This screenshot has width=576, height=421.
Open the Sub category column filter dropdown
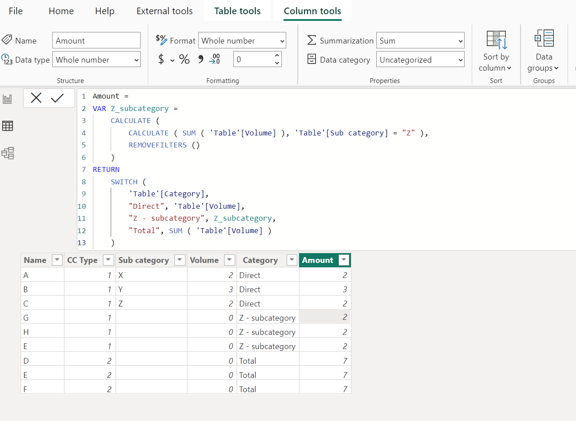pyautogui.click(x=180, y=260)
